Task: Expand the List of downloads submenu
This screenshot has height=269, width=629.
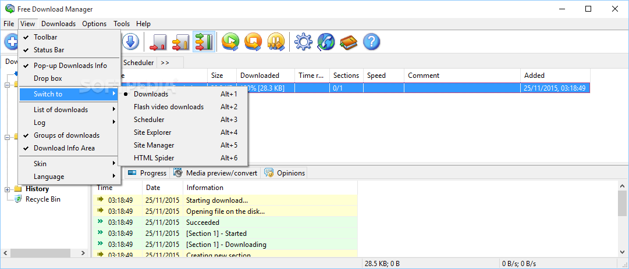Action: tap(69, 110)
